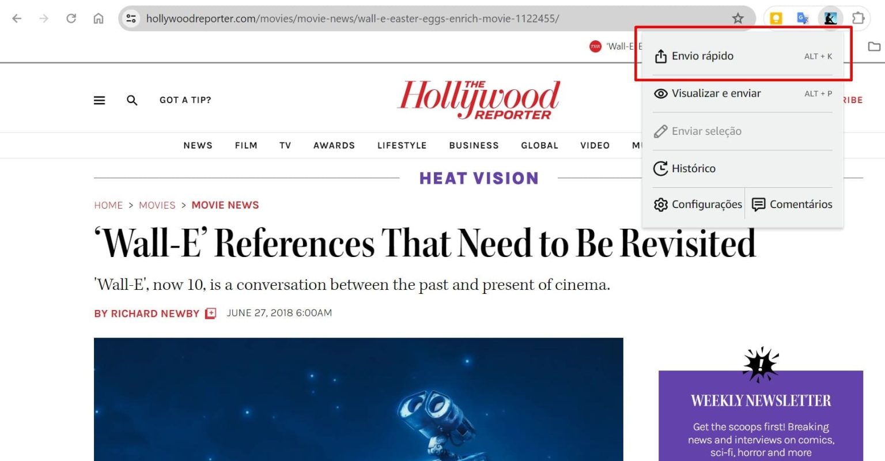Click the site search magnifier icon
The width and height of the screenshot is (885, 461).
pyautogui.click(x=132, y=100)
